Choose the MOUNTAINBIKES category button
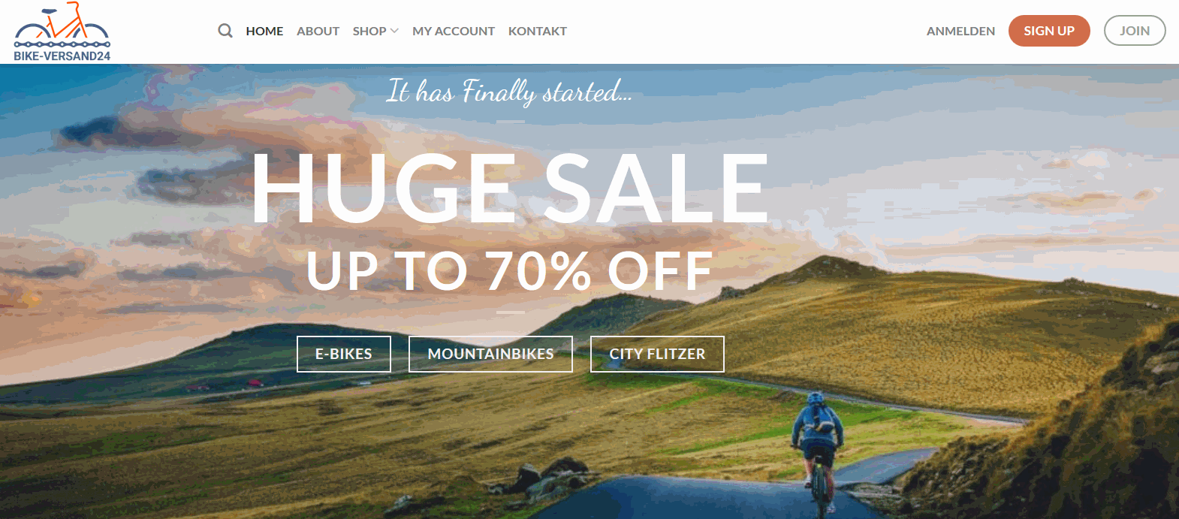 coord(490,354)
